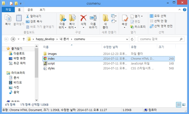Open the Easy access dropdown icon
This screenshot has width=189, height=114.
(x=113, y=21)
